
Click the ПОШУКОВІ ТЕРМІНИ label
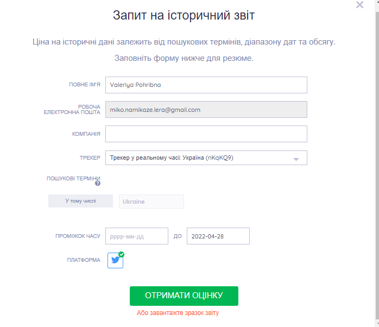click(x=73, y=179)
